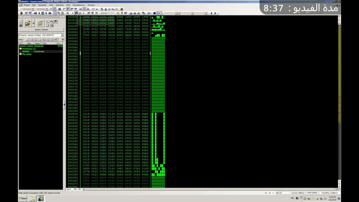Screen dimensions: 359x202
Task: Click the percent display icon in toolbar
Action: pos(102,9)
